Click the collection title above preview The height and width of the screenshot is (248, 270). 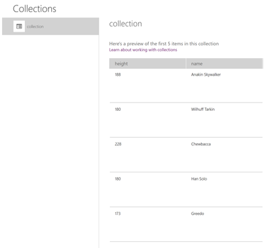point(126,24)
